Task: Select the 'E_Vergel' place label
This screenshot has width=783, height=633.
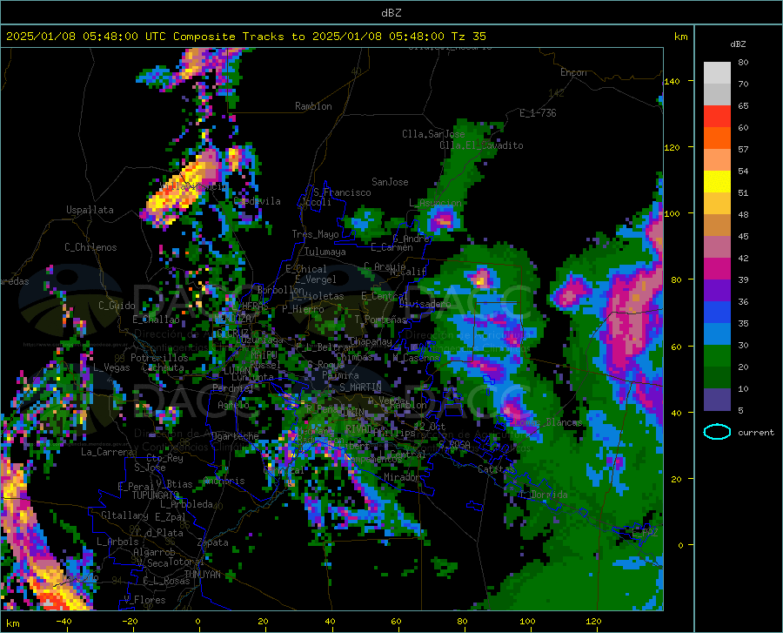Action: pyautogui.click(x=315, y=279)
